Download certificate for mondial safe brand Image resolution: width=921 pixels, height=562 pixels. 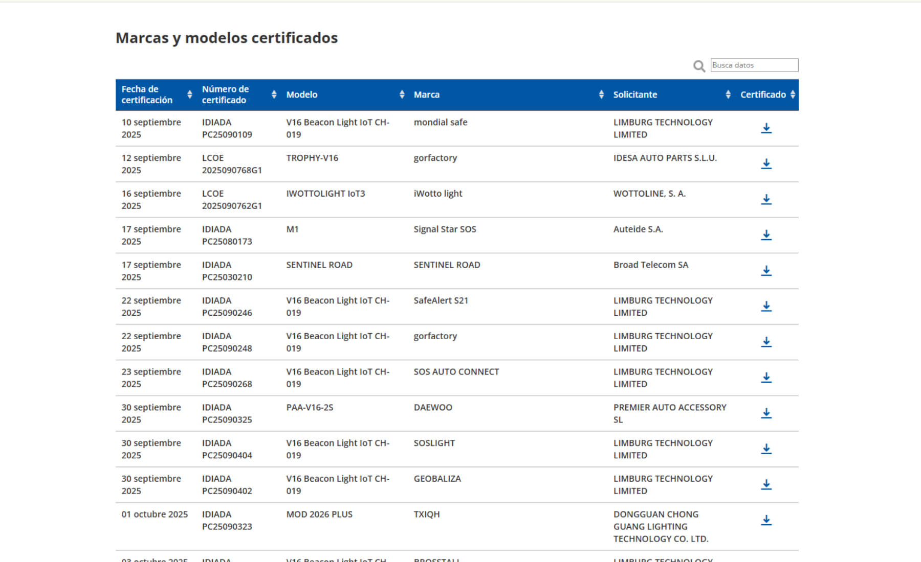point(766,128)
